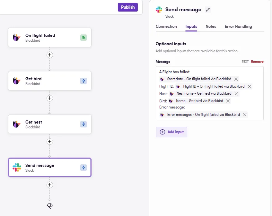
Task: Delete the Nest name token
Action: (236, 94)
